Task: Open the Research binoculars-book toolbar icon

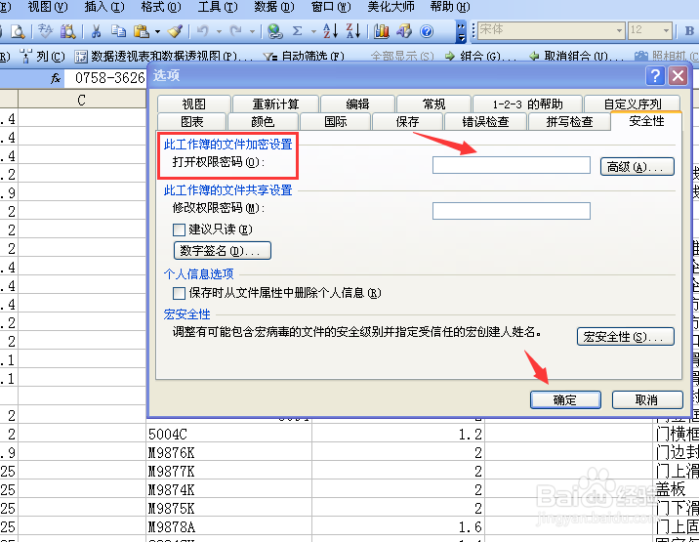Action: (x=68, y=31)
